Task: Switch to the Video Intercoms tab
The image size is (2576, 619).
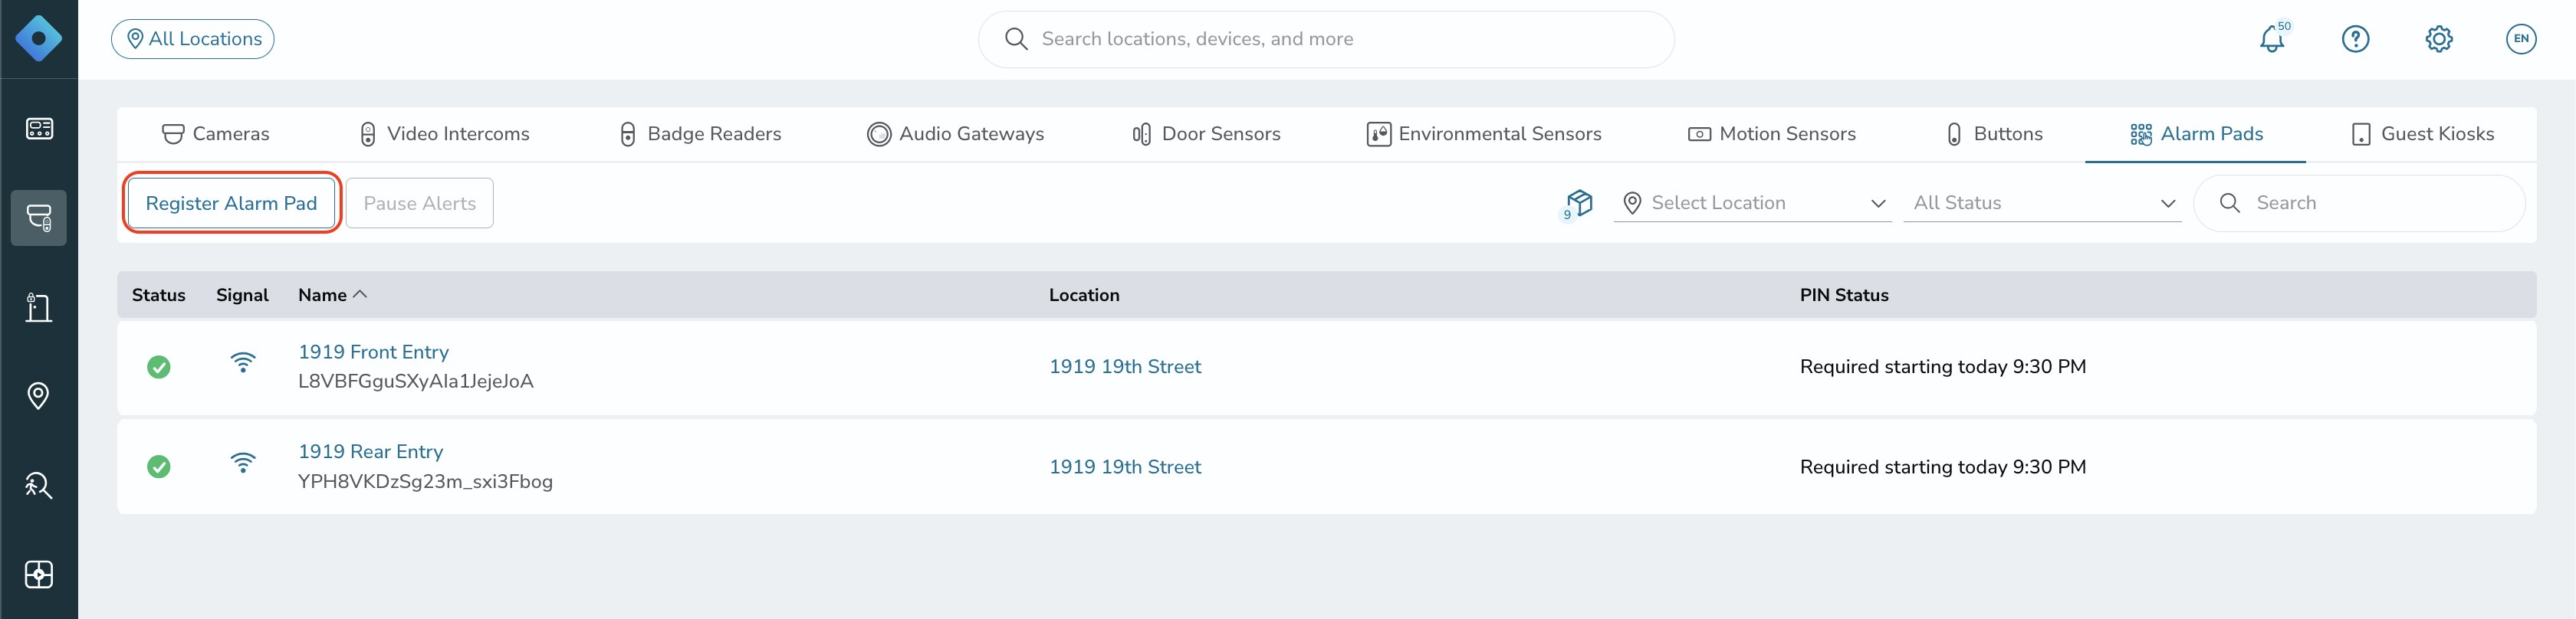Action: pyautogui.click(x=444, y=134)
